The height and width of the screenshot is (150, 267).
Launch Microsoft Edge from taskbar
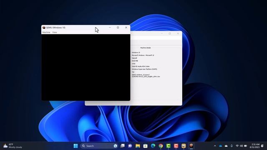153,146
